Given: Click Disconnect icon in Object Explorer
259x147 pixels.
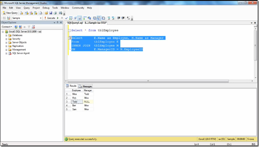Looking at the screenshot, I should click(x=20, y=27).
